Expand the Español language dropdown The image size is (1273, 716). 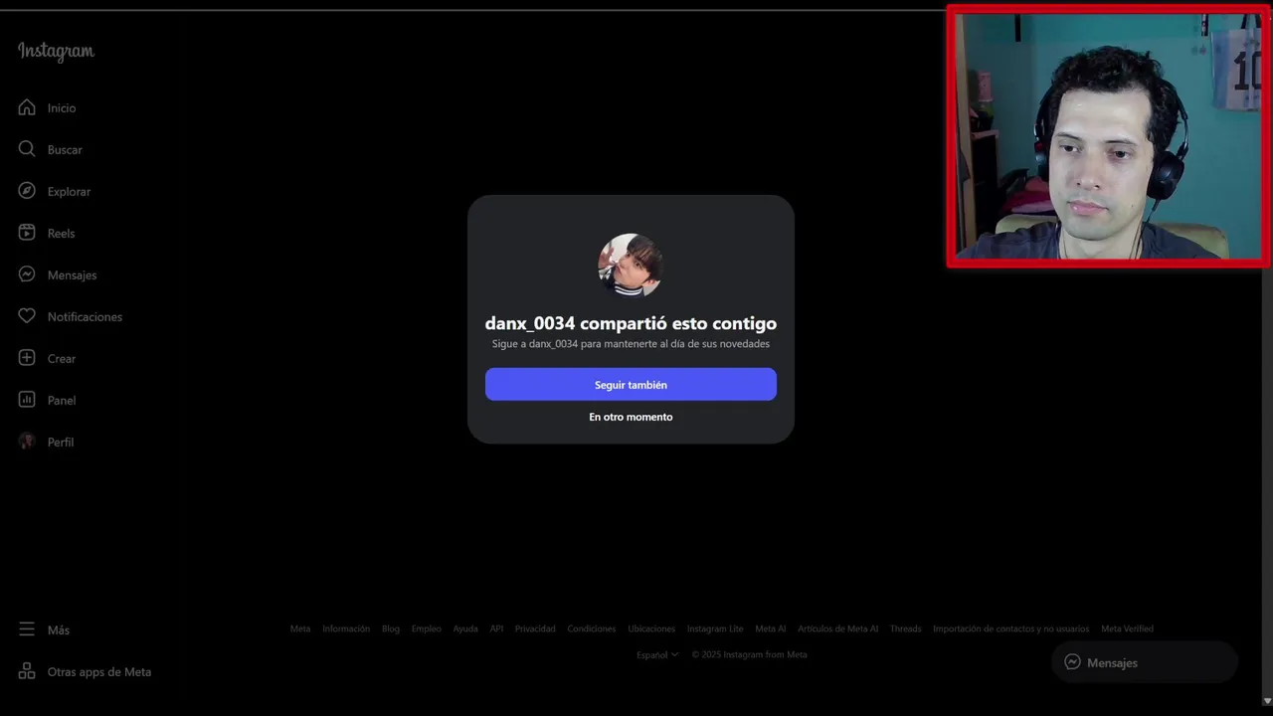657,654
